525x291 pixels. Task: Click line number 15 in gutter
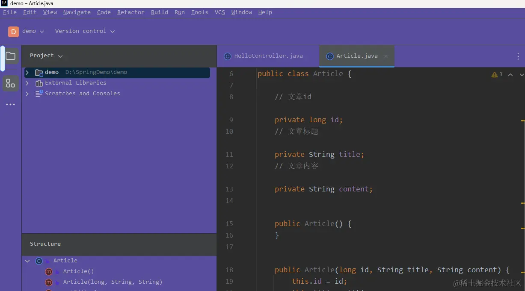229,223
